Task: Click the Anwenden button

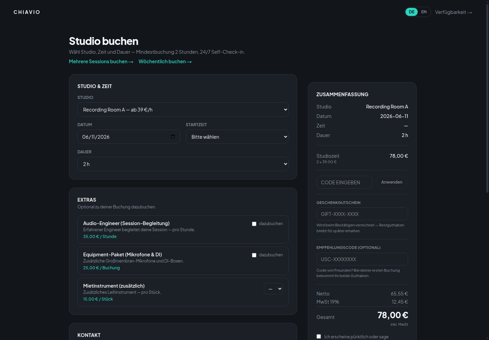Action: click(x=392, y=182)
